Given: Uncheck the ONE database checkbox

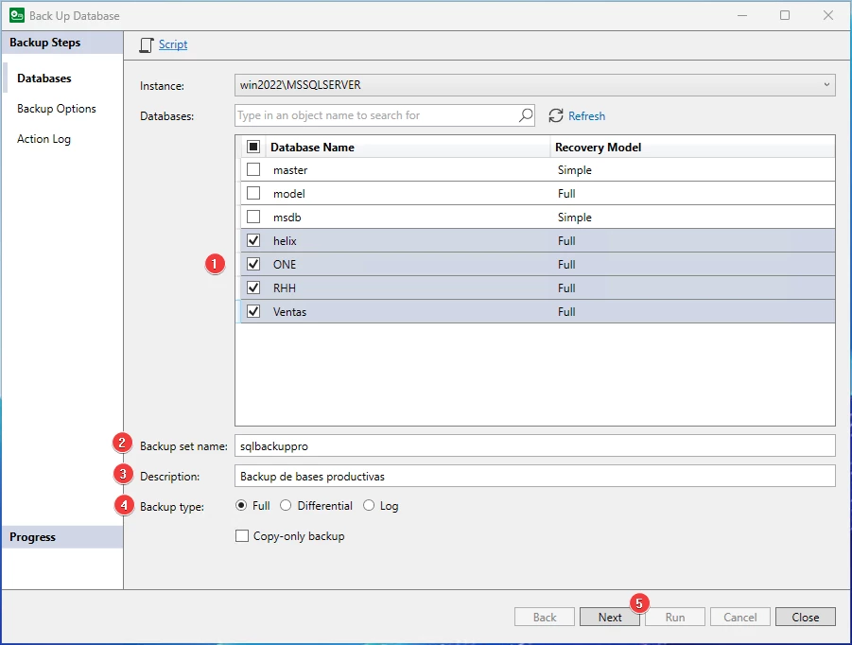Looking at the screenshot, I should pos(253,264).
